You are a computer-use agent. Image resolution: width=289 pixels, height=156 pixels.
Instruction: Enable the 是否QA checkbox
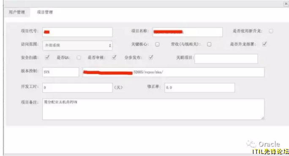(x=79, y=58)
